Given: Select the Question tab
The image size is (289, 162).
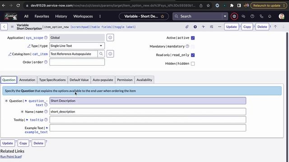Looking at the screenshot, I should [9, 80].
